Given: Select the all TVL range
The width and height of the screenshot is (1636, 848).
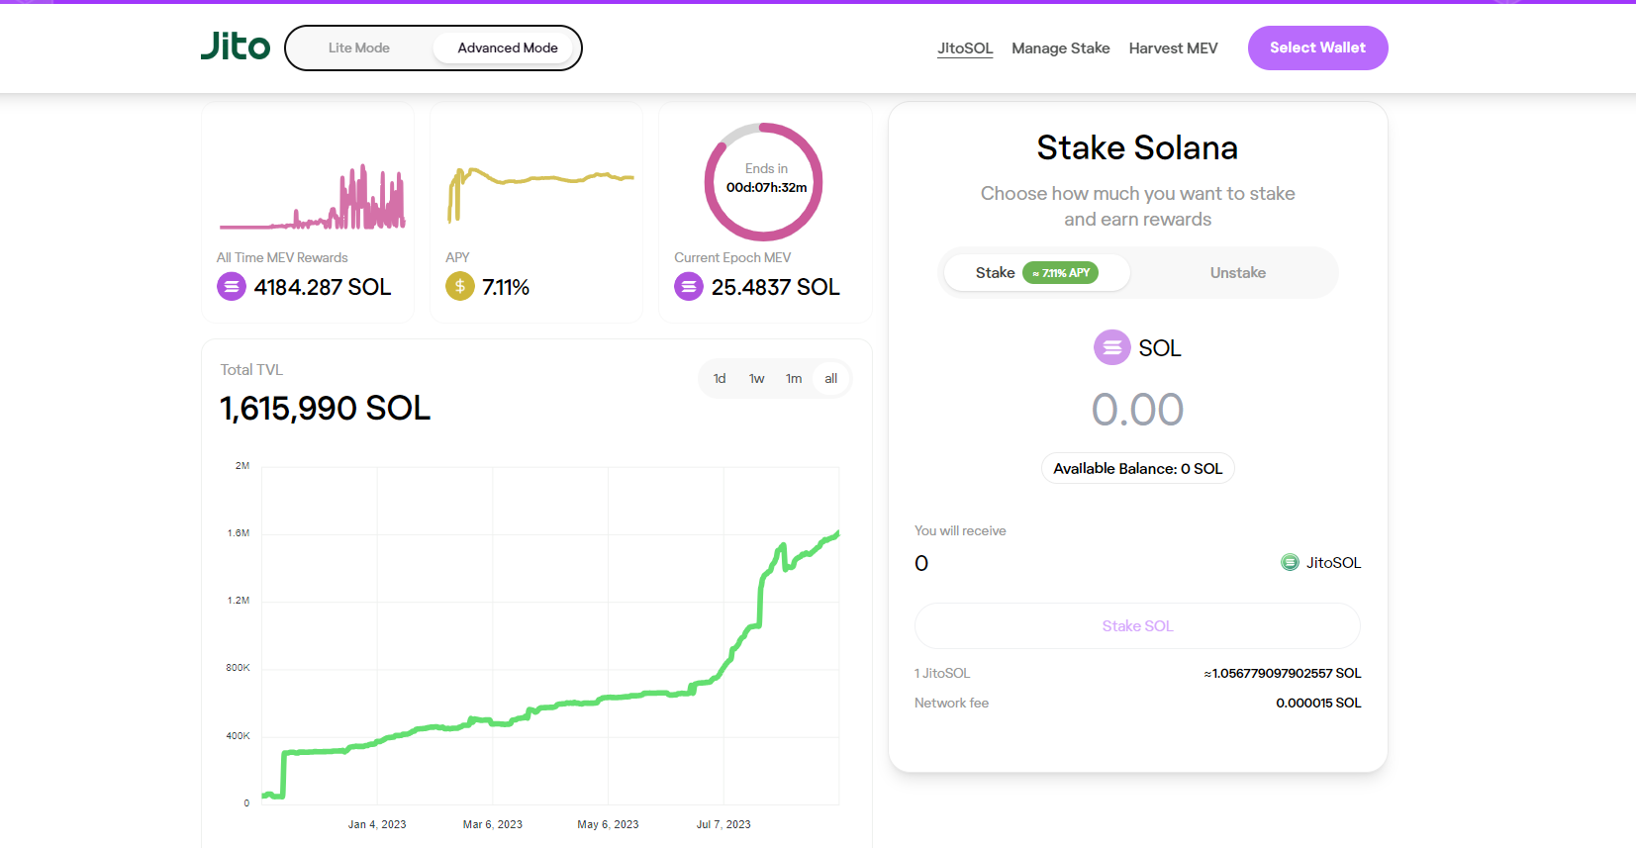Looking at the screenshot, I should tap(831, 379).
